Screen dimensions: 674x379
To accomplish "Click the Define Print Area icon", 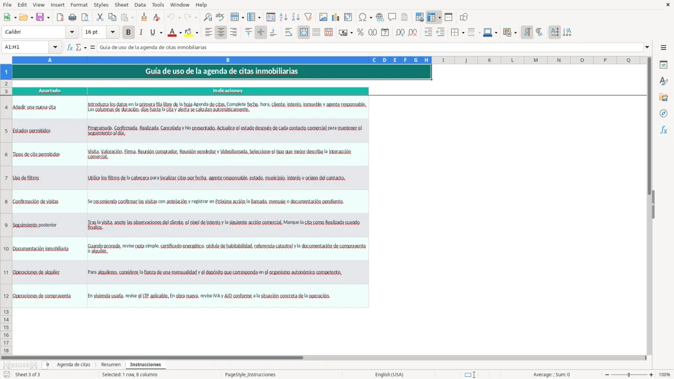I will pos(420,17).
